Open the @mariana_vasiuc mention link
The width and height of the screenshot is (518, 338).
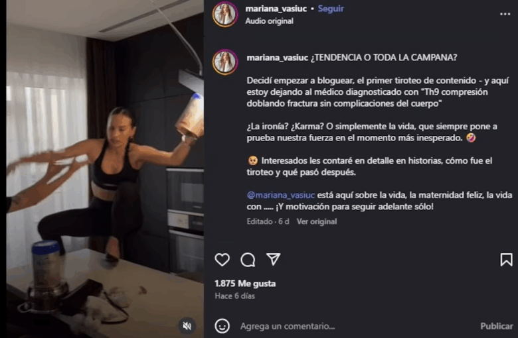281,196
